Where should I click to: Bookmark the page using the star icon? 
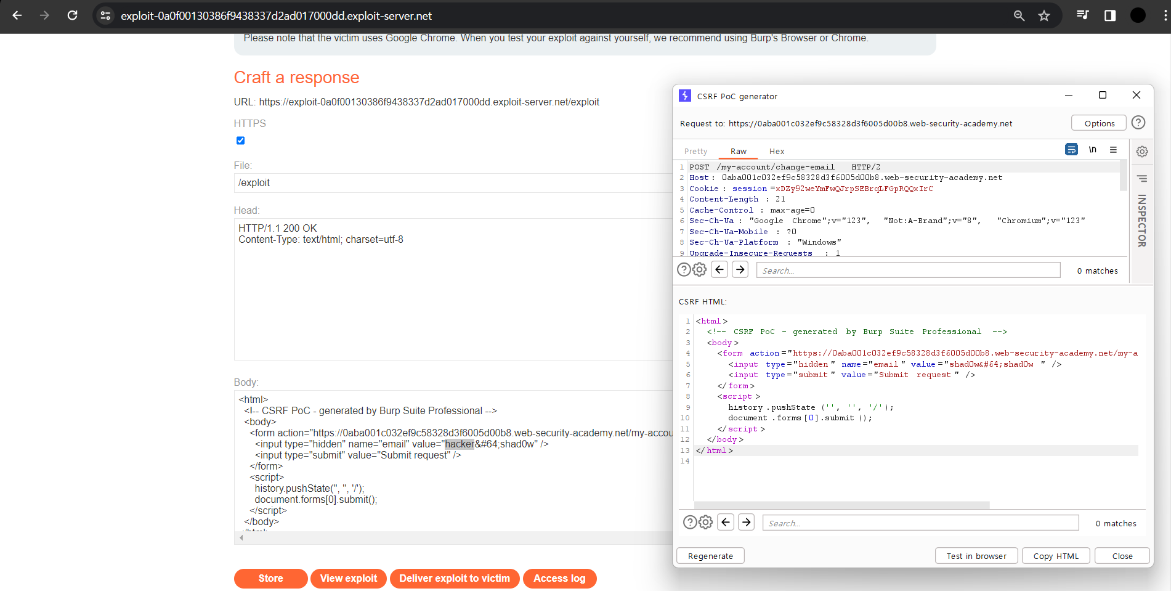[x=1044, y=16]
